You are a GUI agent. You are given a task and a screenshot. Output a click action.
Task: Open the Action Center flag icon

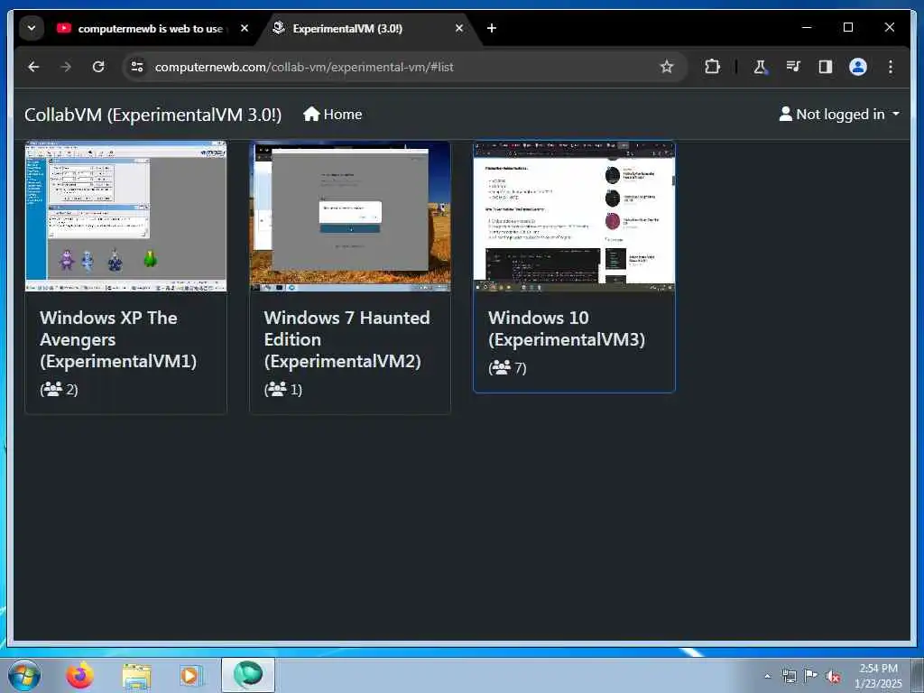coord(811,677)
